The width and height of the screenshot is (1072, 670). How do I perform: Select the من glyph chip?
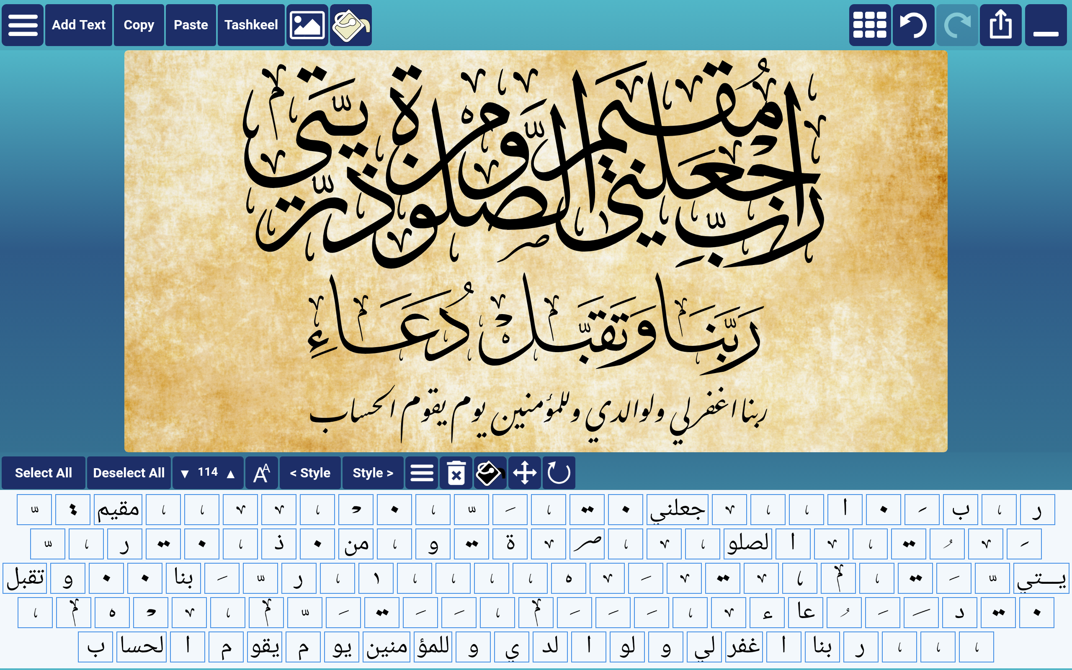[x=357, y=544]
